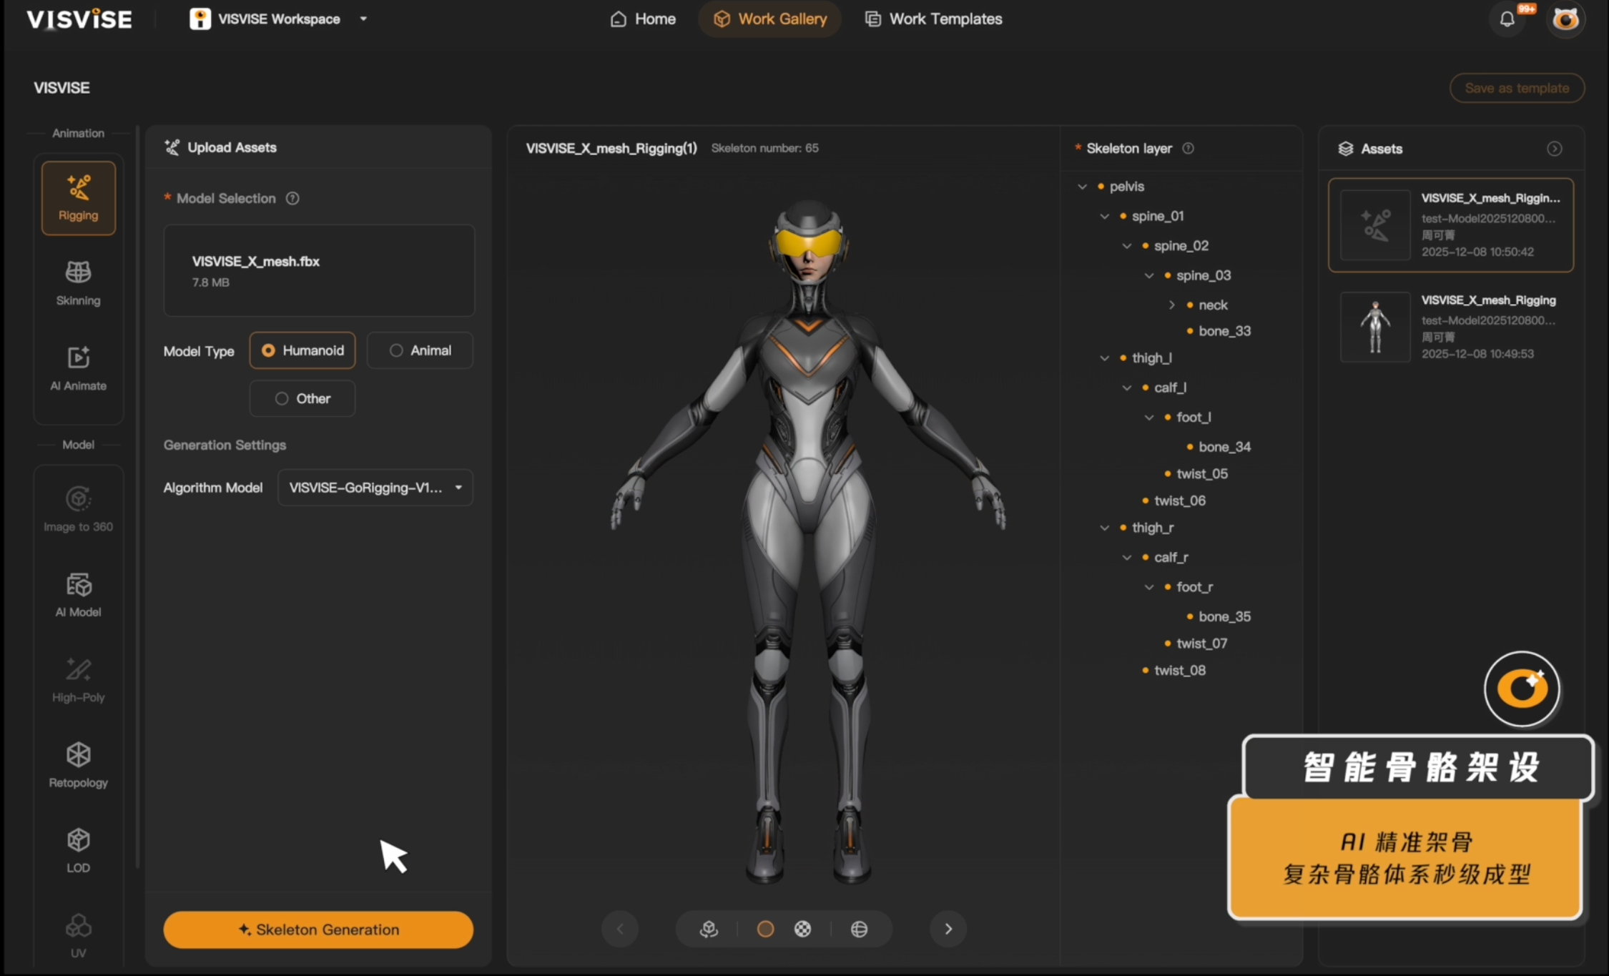Open the AI Model tool
Viewport: 1609px width, 976px height.
(78, 594)
